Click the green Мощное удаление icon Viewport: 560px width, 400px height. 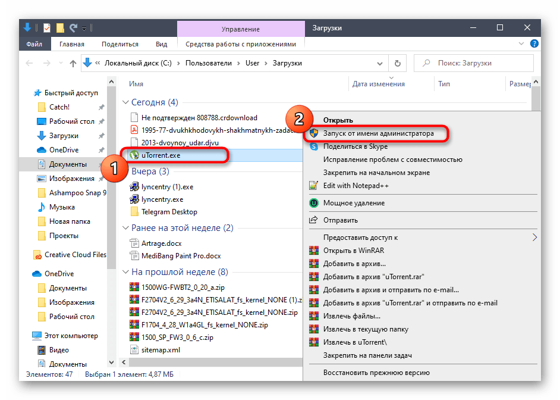(313, 203)
